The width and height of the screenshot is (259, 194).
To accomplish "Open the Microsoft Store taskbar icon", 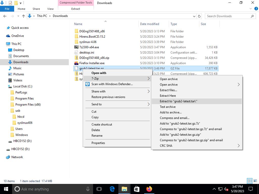I will (137, 189).
